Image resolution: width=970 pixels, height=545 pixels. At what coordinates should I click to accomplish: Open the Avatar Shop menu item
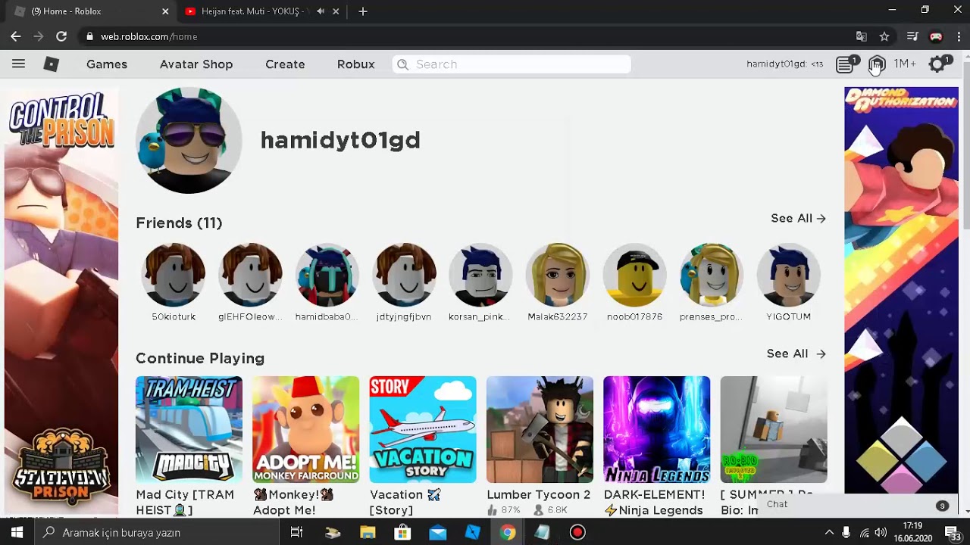tap(196, 64)
